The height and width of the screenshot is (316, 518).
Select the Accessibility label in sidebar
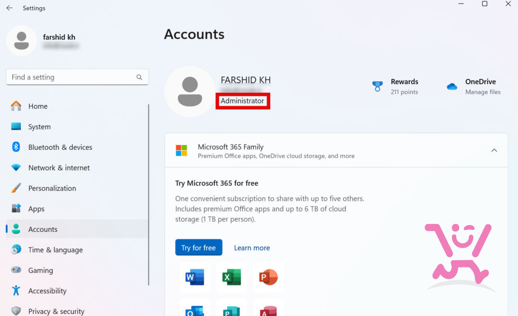coord(47,291)
